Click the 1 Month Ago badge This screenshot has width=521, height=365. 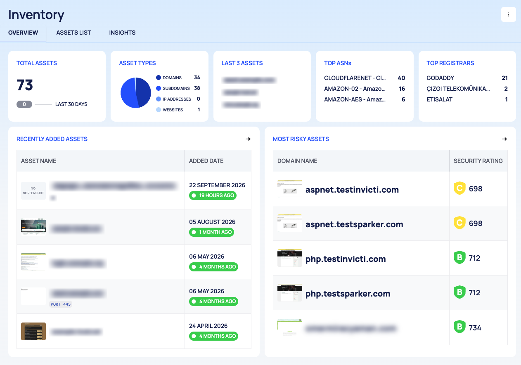coord(212,232)
